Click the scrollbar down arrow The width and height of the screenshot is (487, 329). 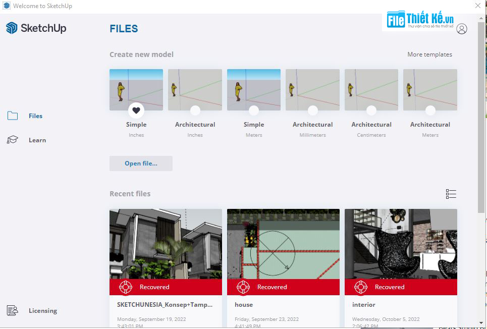click(481, 323)
